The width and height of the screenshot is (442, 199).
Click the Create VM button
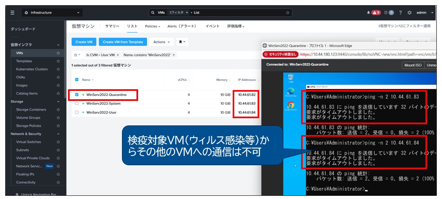(83, 42)
